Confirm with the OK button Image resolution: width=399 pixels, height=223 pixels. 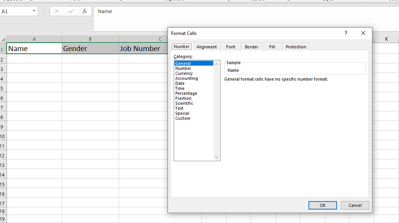[x=322, y=205]
